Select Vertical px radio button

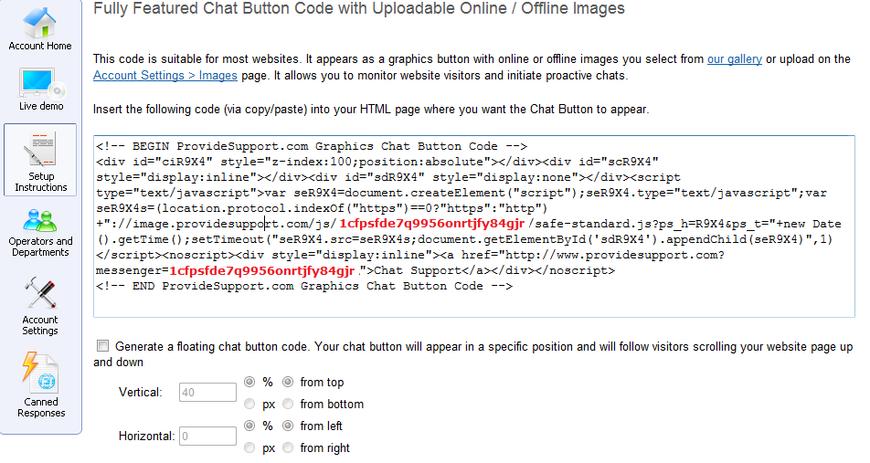(x=249, y=404)
